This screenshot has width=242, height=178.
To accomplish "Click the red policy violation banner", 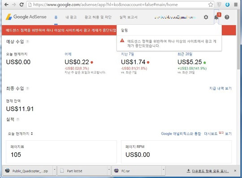I will pyautogui.click(x=59, y=30).
